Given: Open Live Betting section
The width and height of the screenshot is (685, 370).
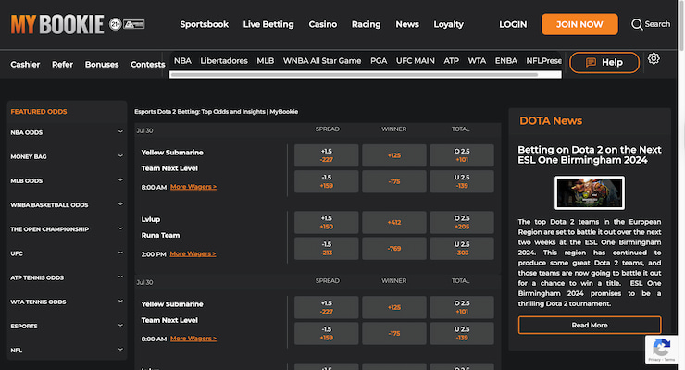Looking at the screenshot, I should [x=268, y=24].
